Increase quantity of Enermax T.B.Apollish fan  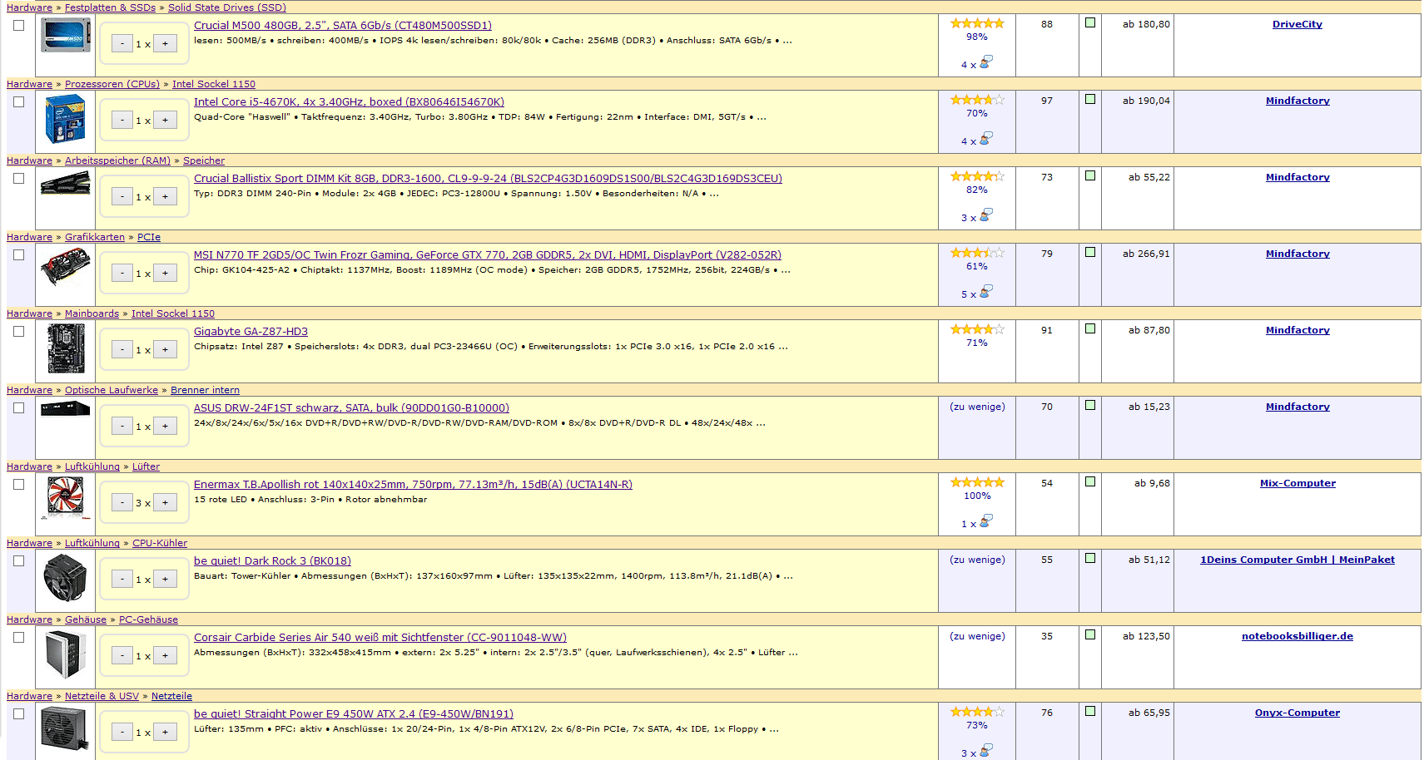tap(165, 503)
